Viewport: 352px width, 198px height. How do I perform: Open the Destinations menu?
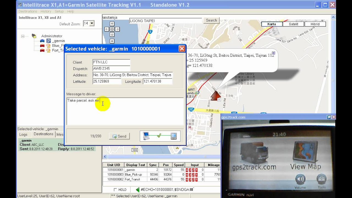(28, 11)
